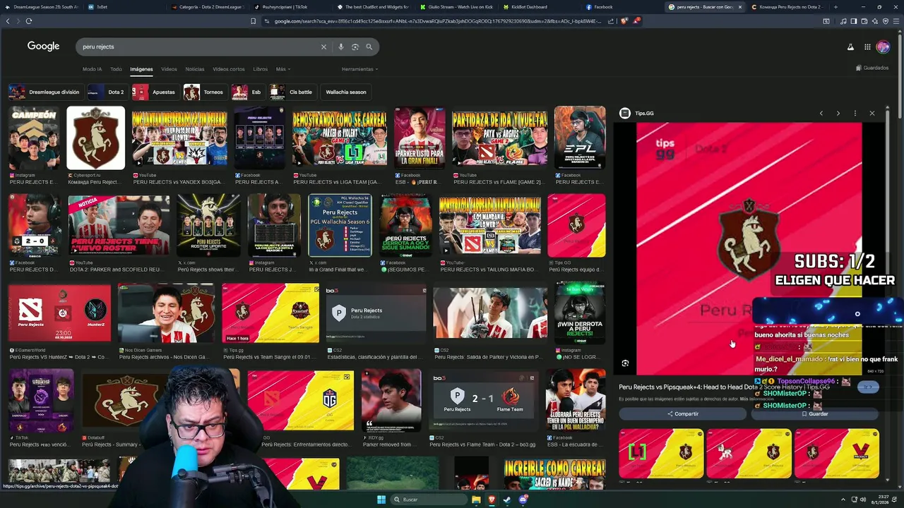Open Google Lens image search icon
The image size is (904, 508).
click(355, 47)
